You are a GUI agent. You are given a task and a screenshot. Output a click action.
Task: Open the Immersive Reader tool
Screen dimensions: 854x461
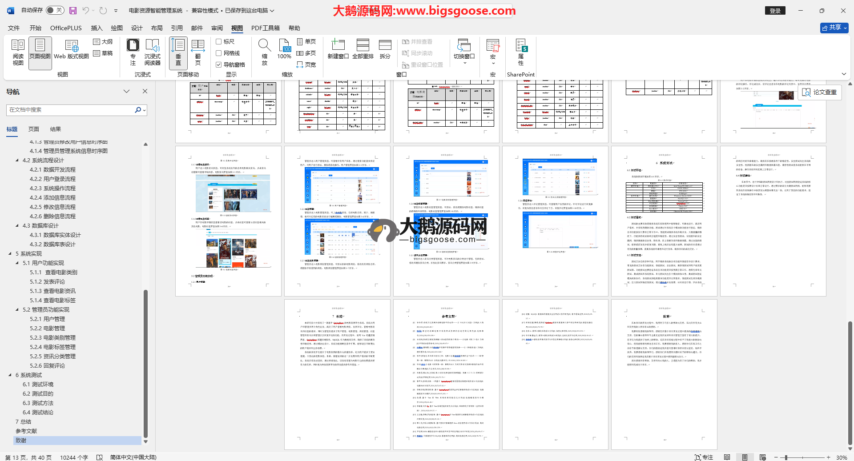tap(152, 52)
